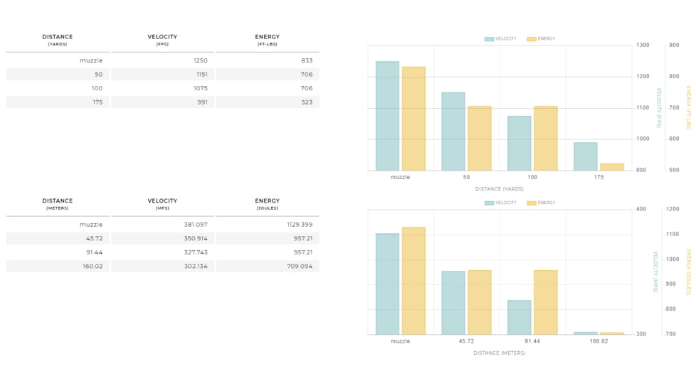Select the muzzle cell in the meters table
This screenshot has width=696, height=391.
click(x=58, y=225)
